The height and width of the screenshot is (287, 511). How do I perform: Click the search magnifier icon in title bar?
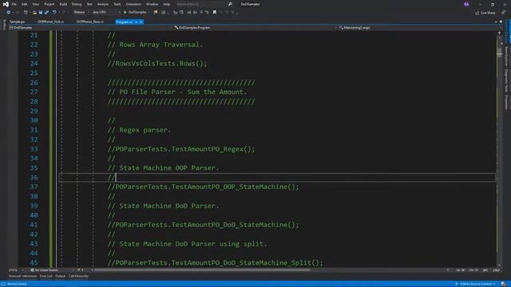(230, 4)
